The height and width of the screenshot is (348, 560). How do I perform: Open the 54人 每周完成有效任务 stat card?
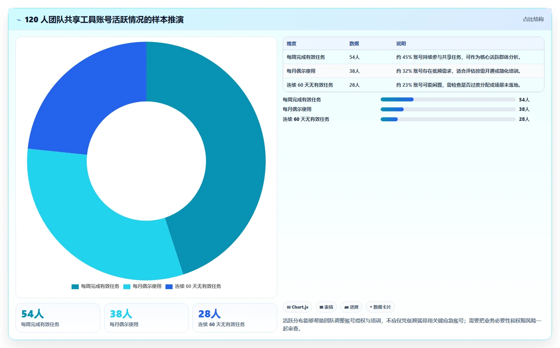pos(58,318)
